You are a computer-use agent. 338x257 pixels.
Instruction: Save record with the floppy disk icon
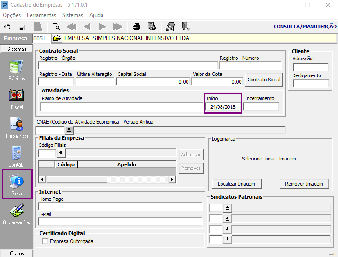(x=22, y=27)
